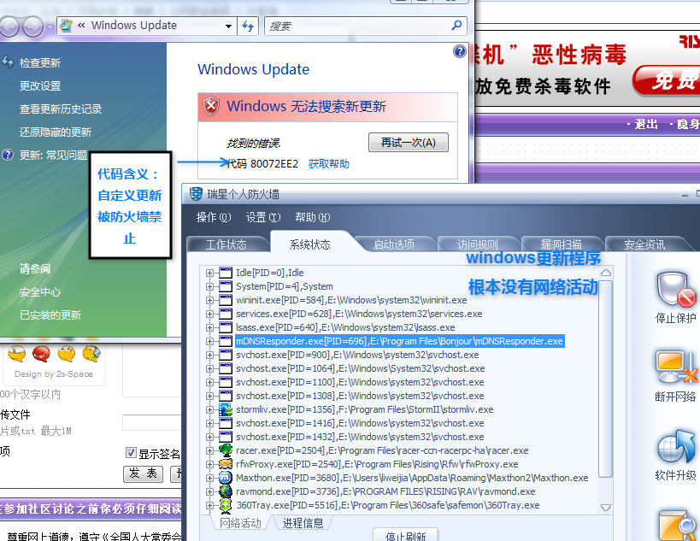Open the address bar dropdown arrow
The width and height of the screenshot is (700, 541).
[228, 26]
